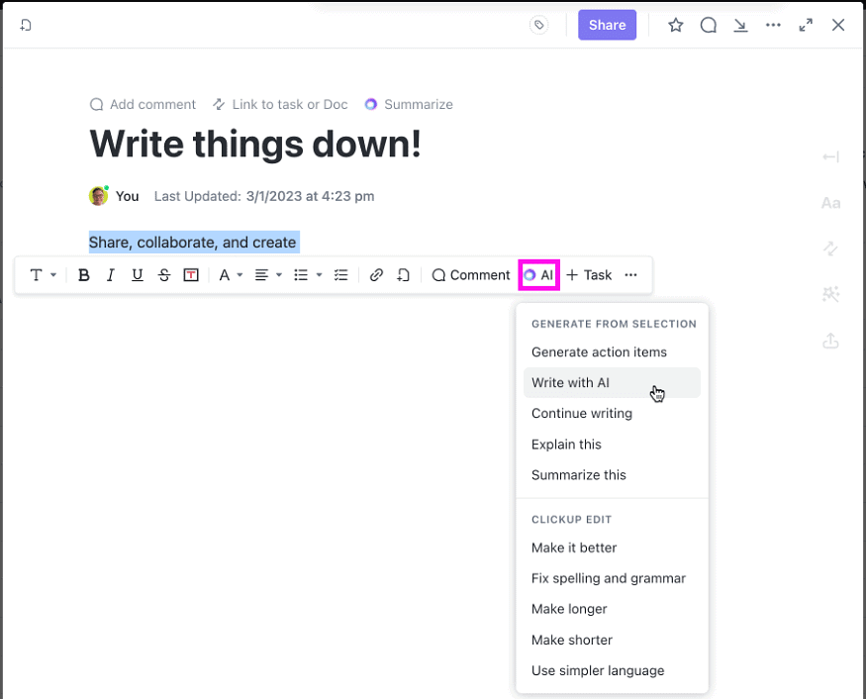Favorite this doc with the star icon

coord(676,26)
